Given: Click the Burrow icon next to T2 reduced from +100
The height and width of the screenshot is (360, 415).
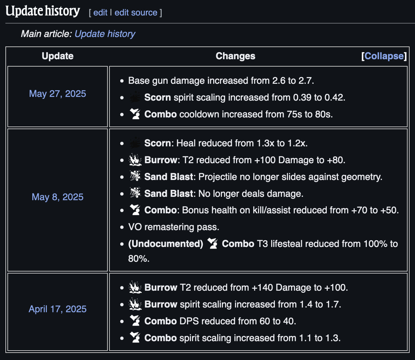Looking at the screenshot, I should click(135, 160).
